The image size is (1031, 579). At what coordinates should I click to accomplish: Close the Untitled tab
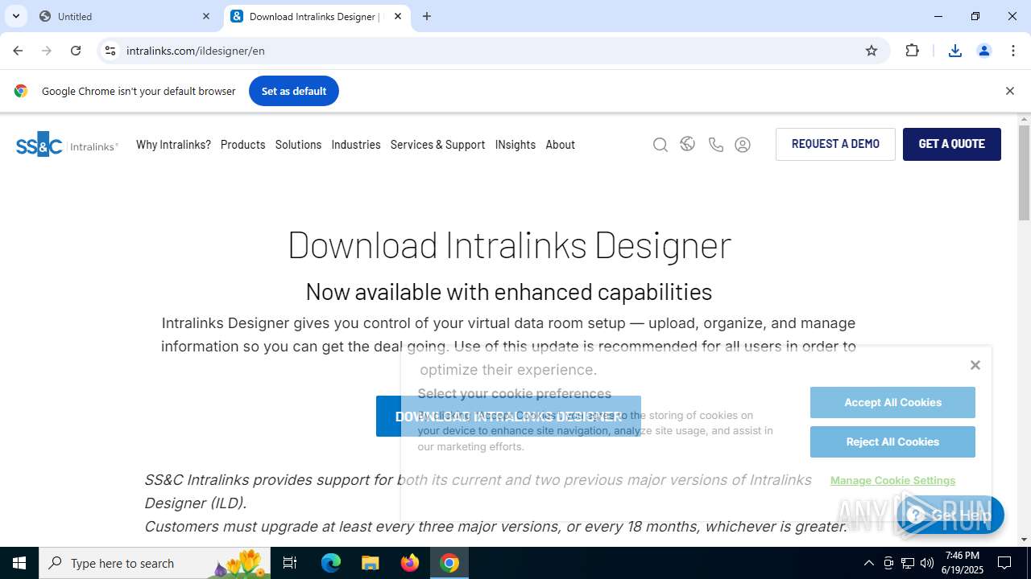(206, 16)
